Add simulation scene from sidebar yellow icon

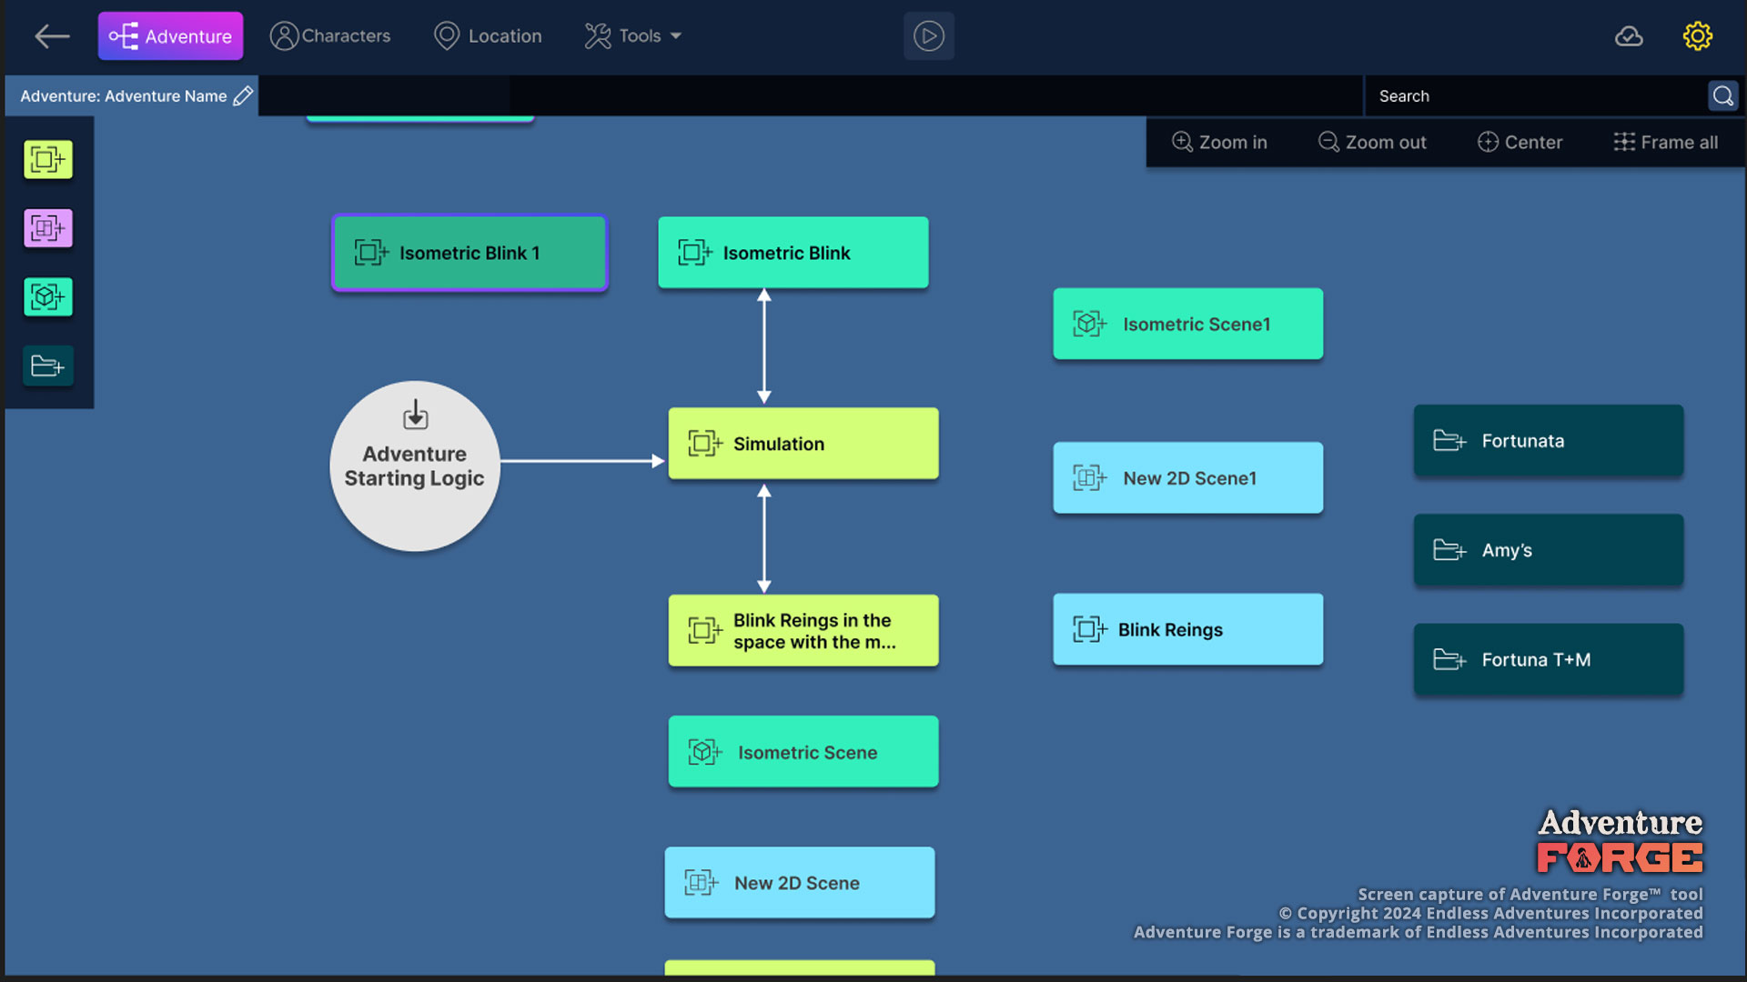47,159
